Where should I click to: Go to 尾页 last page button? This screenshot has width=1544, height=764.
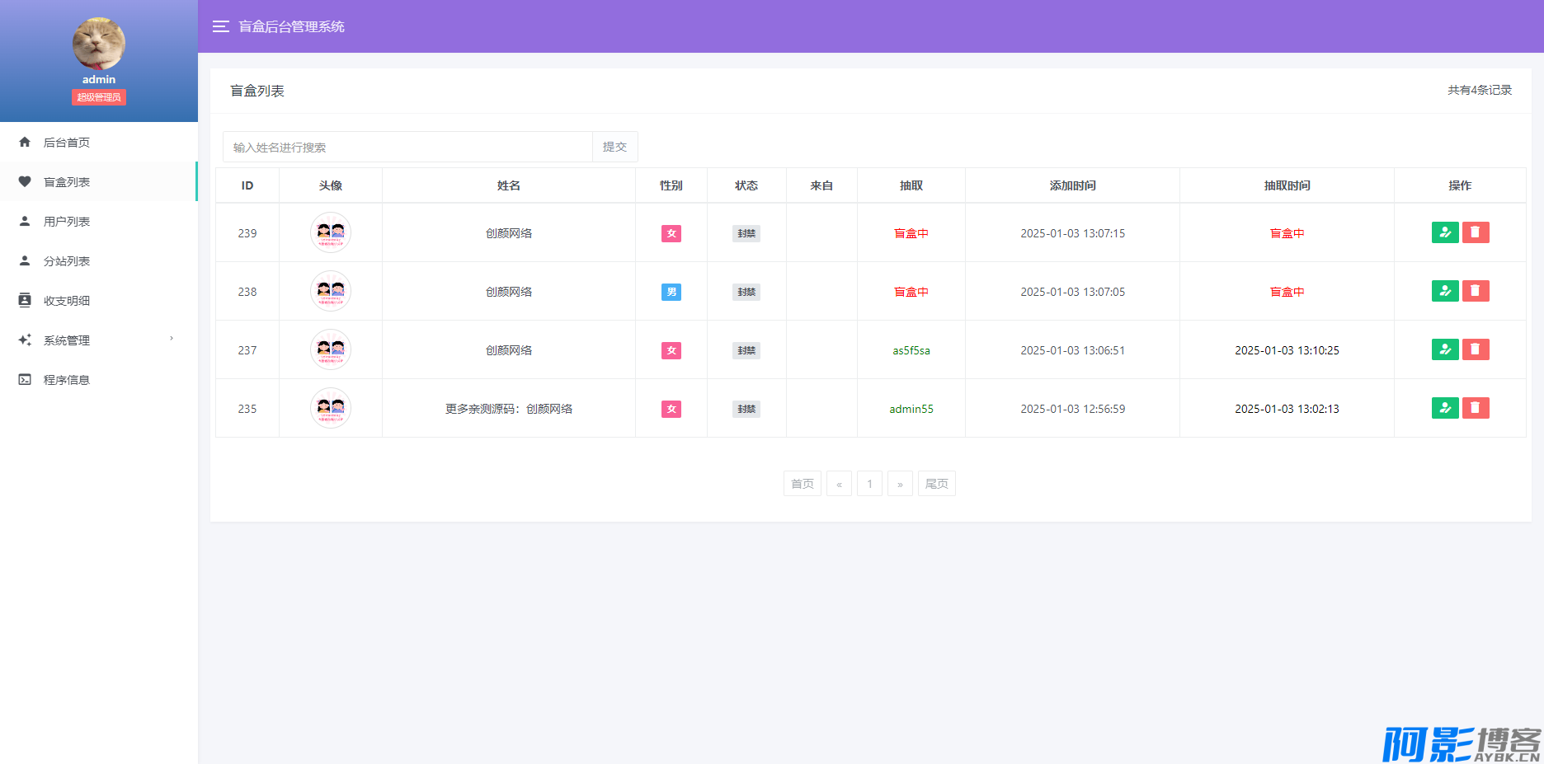point(937,484)
